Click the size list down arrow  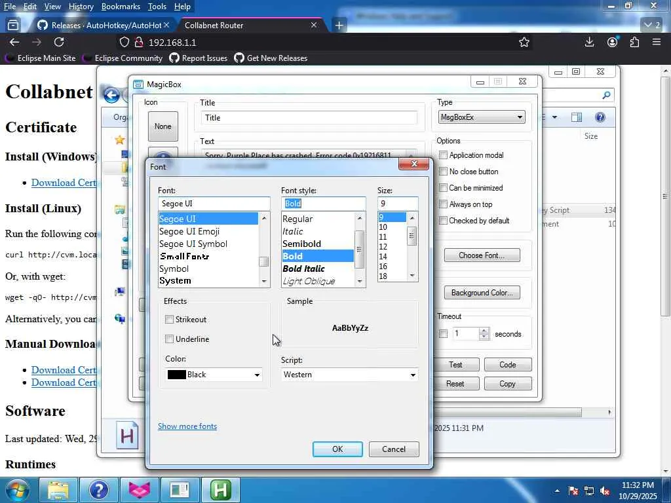point(412,276)
